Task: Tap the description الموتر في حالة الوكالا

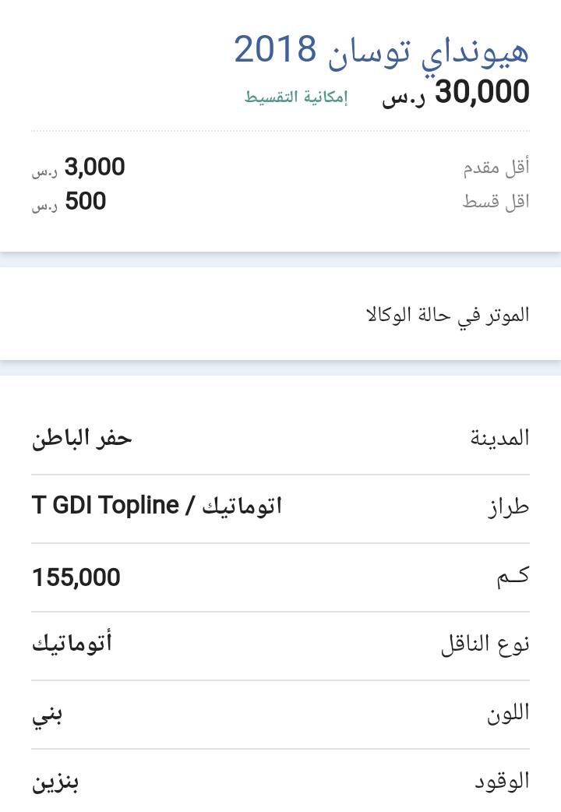Action: pyautogui.click(x=447, y=315)
